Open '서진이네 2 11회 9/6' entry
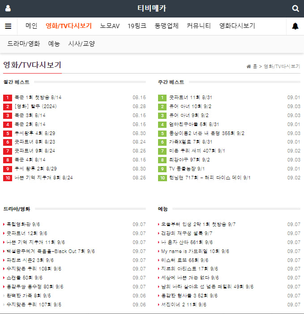 point(184,305)
